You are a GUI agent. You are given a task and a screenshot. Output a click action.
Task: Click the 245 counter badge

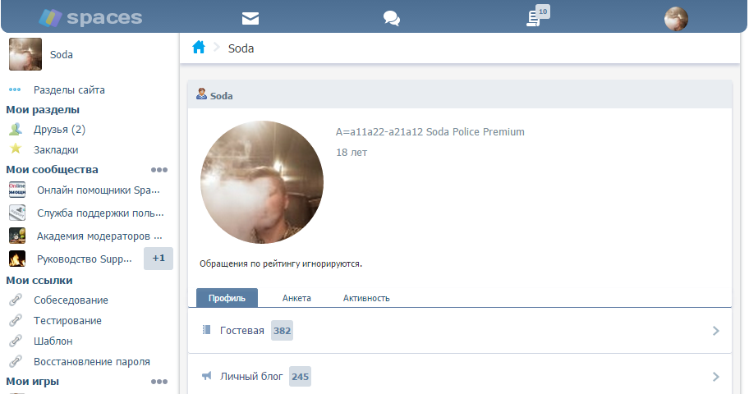tap(300, 376)
